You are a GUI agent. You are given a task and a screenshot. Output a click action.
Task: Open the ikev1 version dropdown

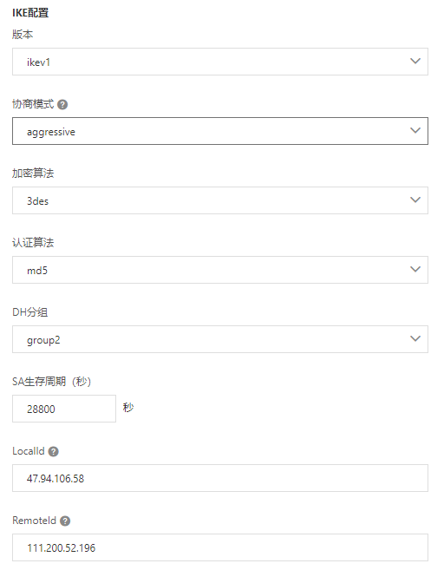[220, 62]
